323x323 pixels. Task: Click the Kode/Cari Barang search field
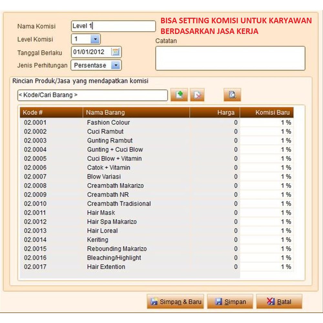coord(92,95)
